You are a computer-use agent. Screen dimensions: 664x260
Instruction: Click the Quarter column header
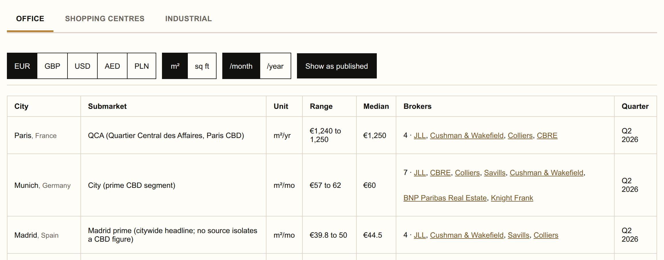click(635, 106)
